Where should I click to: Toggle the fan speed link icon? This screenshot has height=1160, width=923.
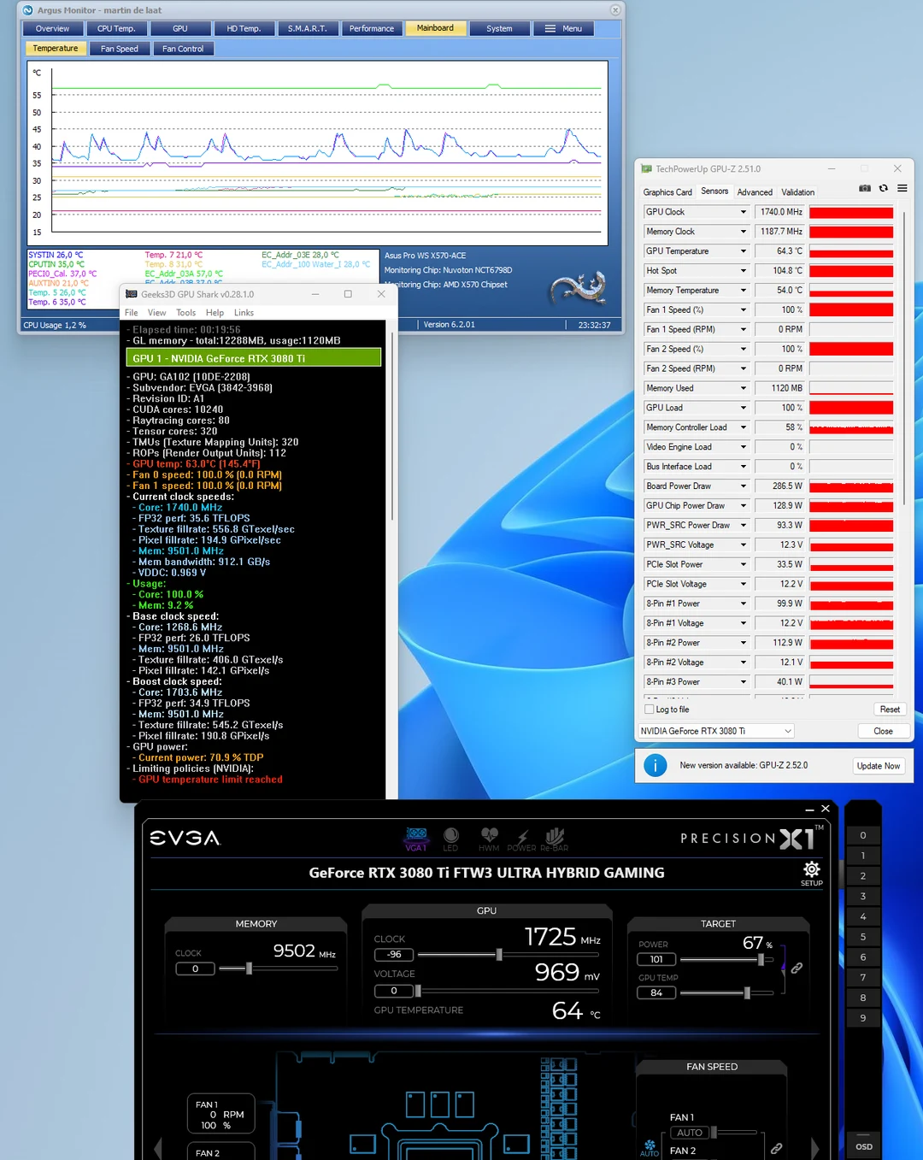click(776, 1149)
